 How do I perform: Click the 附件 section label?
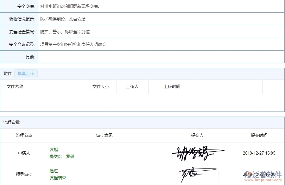coord(7,73)
